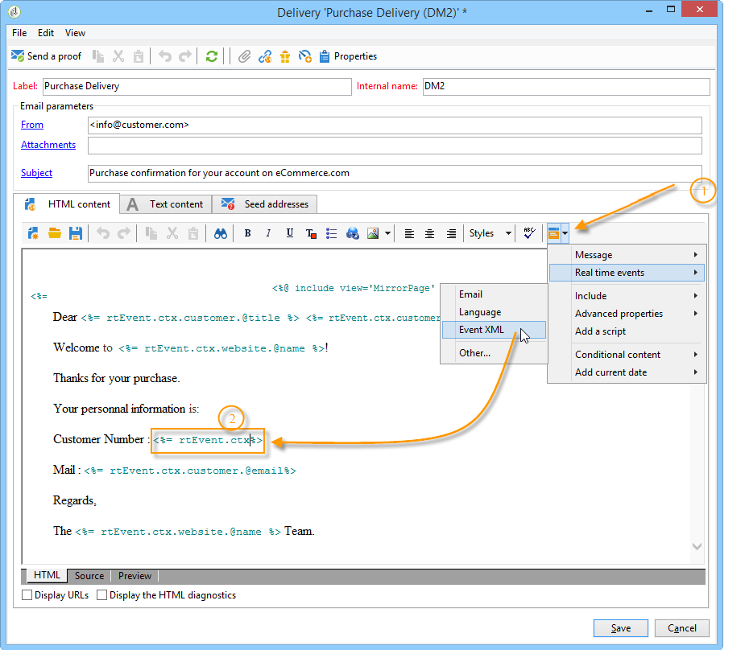Image resolution: width=745 pixels, height=662 pixels.
Task: Click the bulleted list icon
Action: (332, 233)
